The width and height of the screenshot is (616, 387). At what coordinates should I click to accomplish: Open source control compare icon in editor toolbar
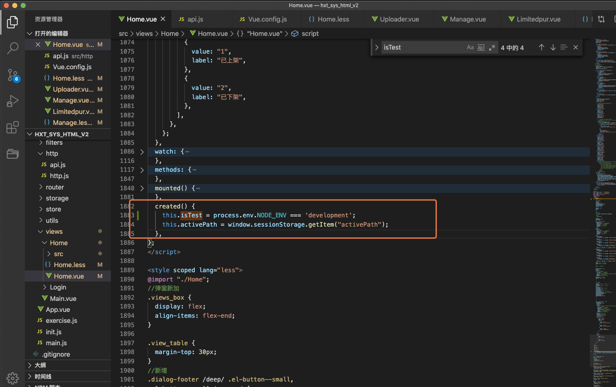tap(601, 19)
